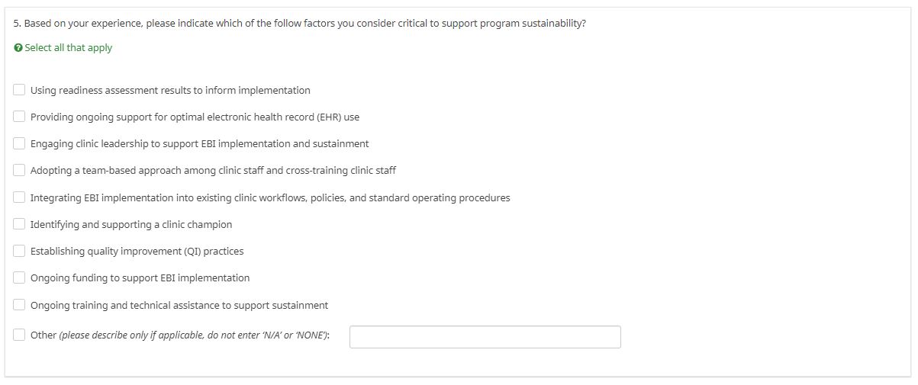Screen dimensions: 918x385
Task: Select the quality improvement (QI) practices checkbox
Action: pyautogui.click(x=19, y=251)
